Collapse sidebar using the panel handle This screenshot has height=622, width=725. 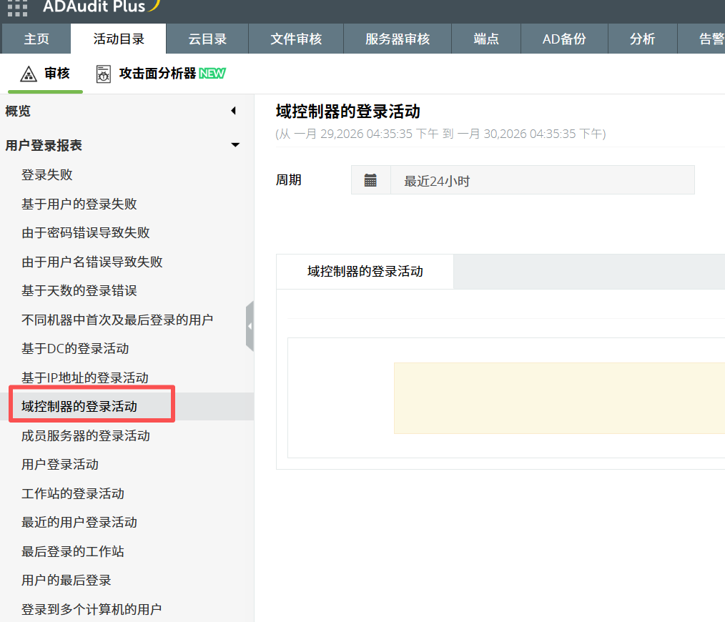pyautogui.click(x=250, y=326)
